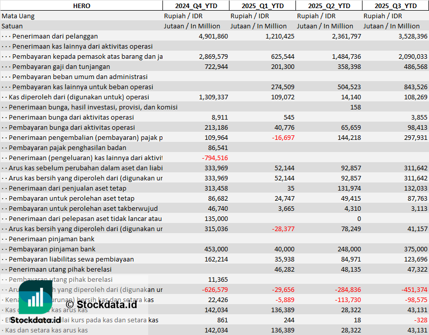Click Pembayaran liabilitas sewa pembiayaan label
Screen dimensions: 429x335
71,259
